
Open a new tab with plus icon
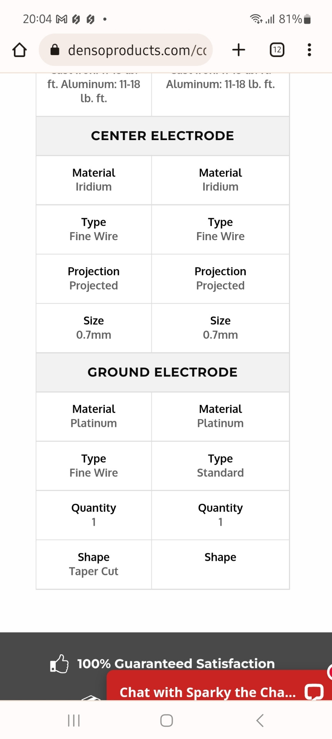[x=239, y=50]
